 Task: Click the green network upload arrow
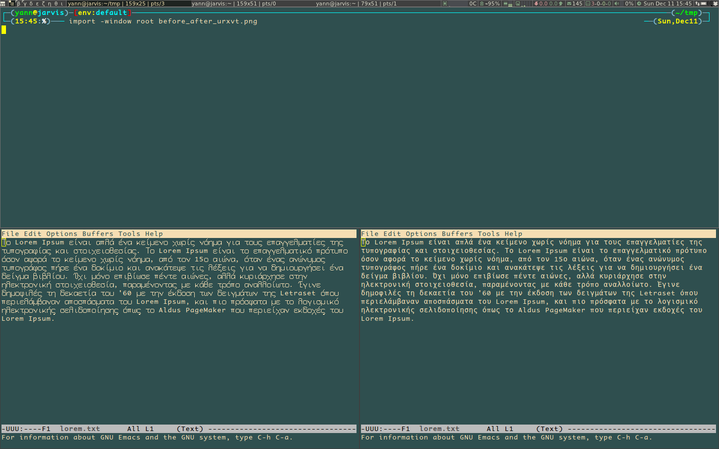point(561,3)
